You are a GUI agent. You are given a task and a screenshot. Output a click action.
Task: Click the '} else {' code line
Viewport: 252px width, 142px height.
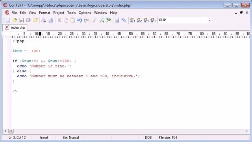click(22, 71)
